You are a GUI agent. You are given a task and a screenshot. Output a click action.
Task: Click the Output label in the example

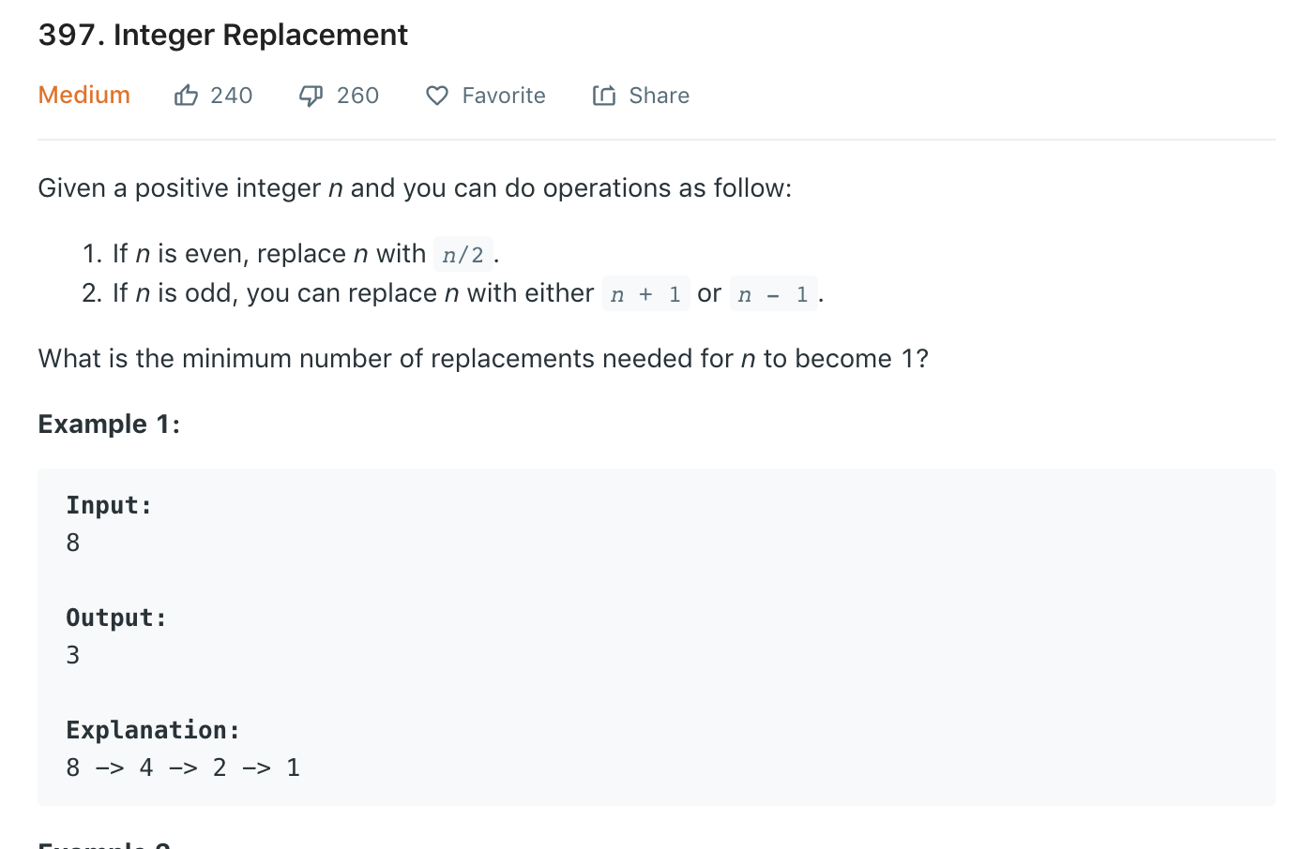click(116, 618)
